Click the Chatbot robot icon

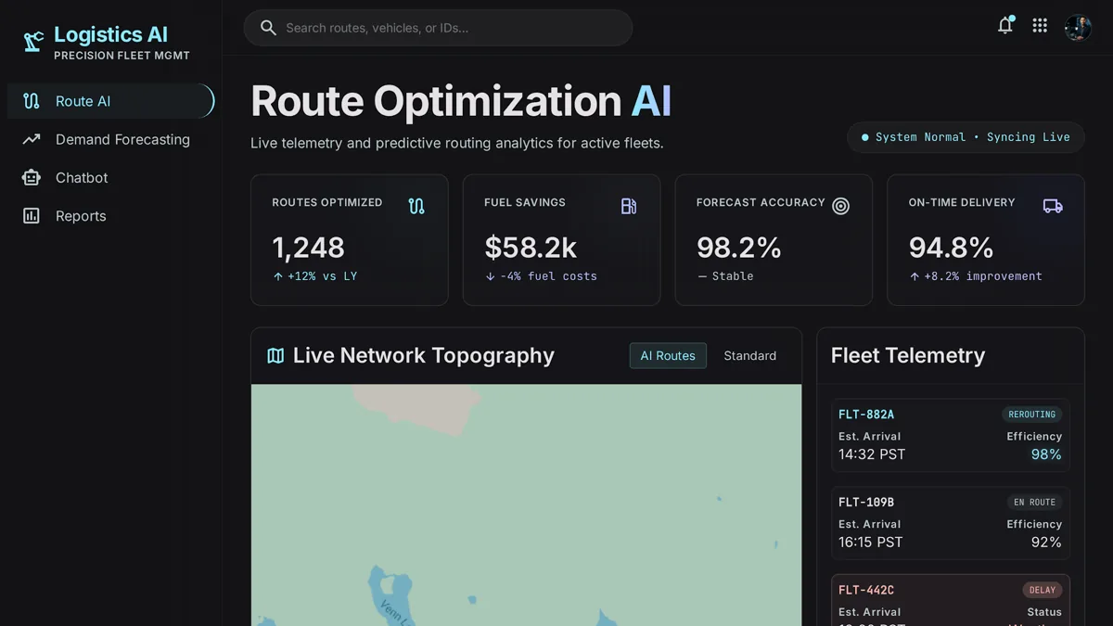32,177
